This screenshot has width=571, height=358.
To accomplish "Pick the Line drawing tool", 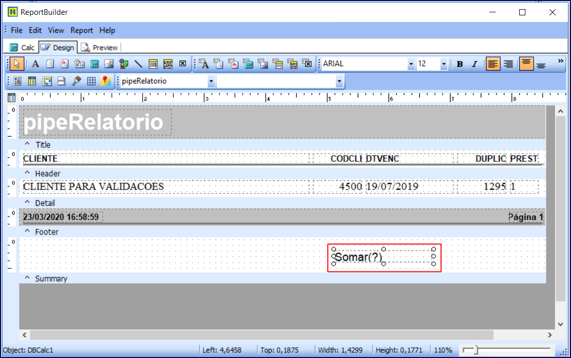I will point(138,64).
